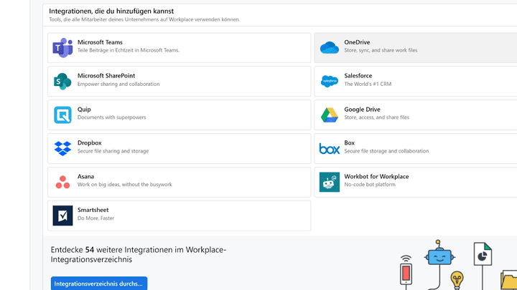Click 'Secure file sharing and storage'
The image size is (517, 290).
(x=113, y=151)
